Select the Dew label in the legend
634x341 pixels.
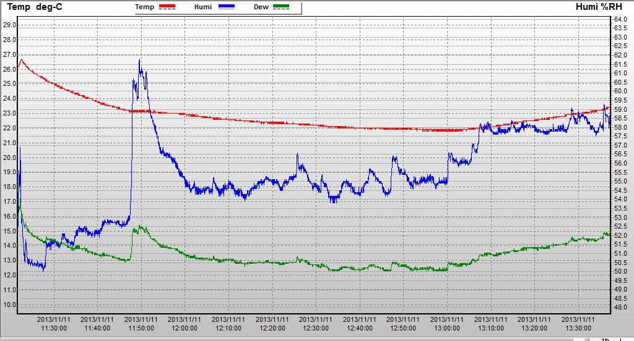tap(261, 7)
